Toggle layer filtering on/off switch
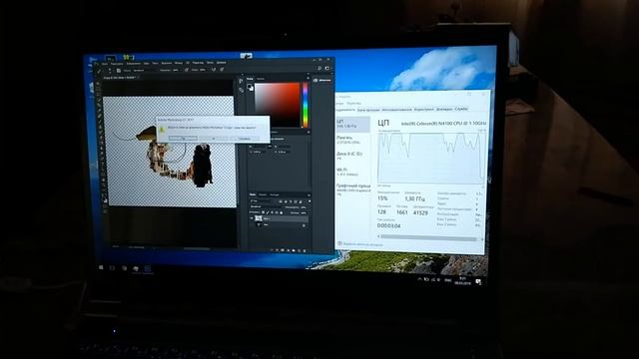This screenshot has width=639, height=359. pos(310,201)
